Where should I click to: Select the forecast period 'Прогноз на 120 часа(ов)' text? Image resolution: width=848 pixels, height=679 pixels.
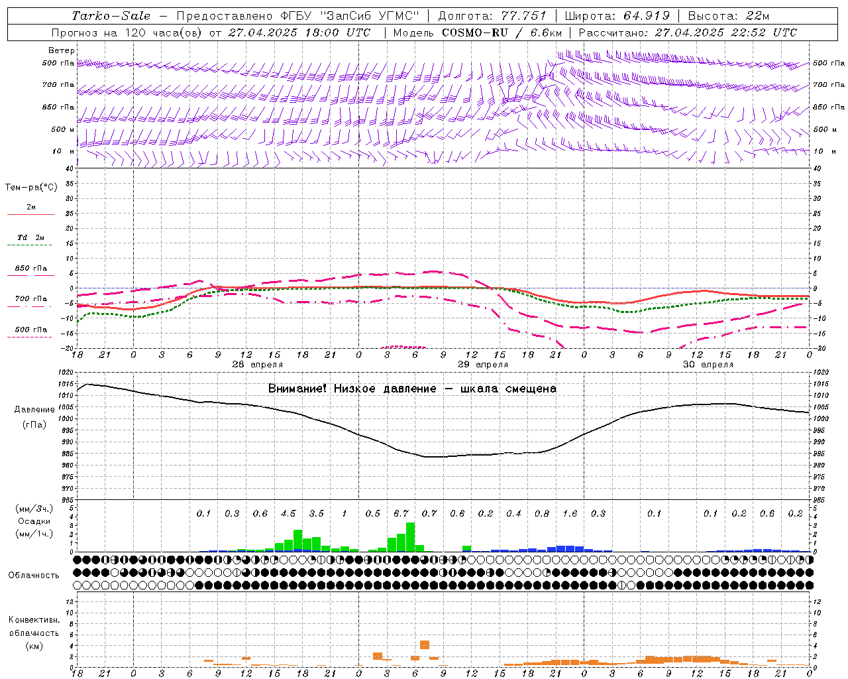click(x=127, y=32)
